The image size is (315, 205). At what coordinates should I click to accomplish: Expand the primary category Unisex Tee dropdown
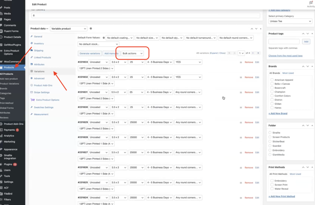(x=290, y=21)
